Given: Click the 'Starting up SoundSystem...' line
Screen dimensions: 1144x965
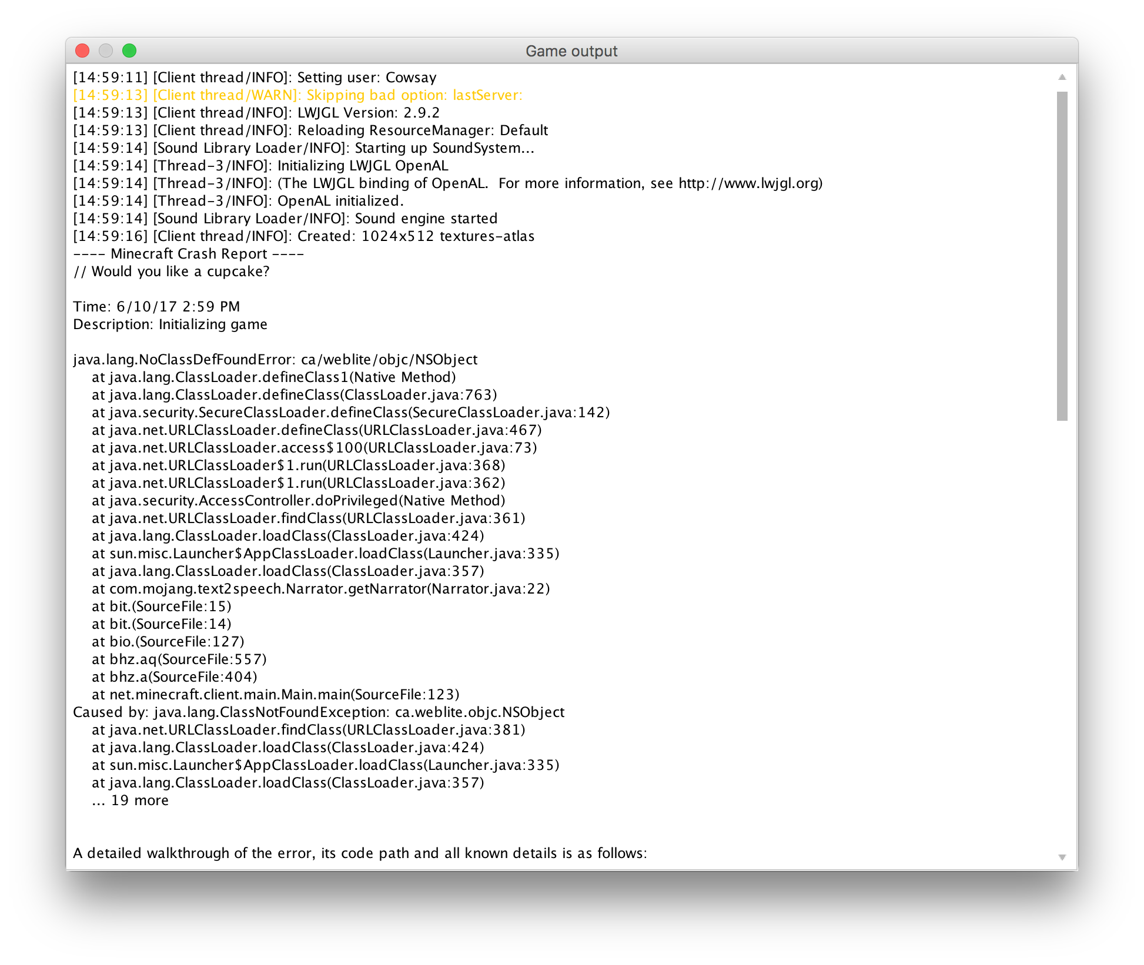Looking at the screenshot, I should 303,148.
